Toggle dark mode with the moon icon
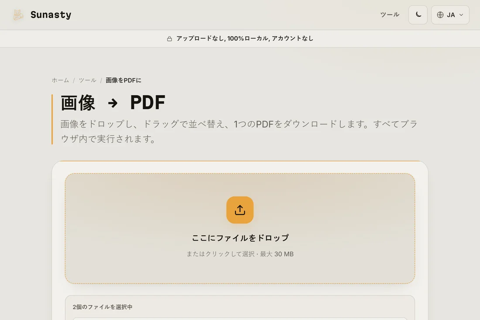This screenshot has height=320, width=480. 418,15
